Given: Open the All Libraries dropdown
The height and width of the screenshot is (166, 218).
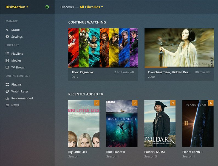Looking at the screenshot, I should click(x=91, y=7).
